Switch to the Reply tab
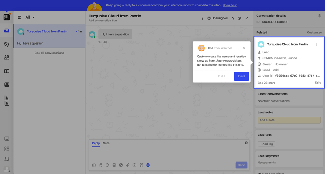Viewport: 325px width, 174px height. click(96, 143)
